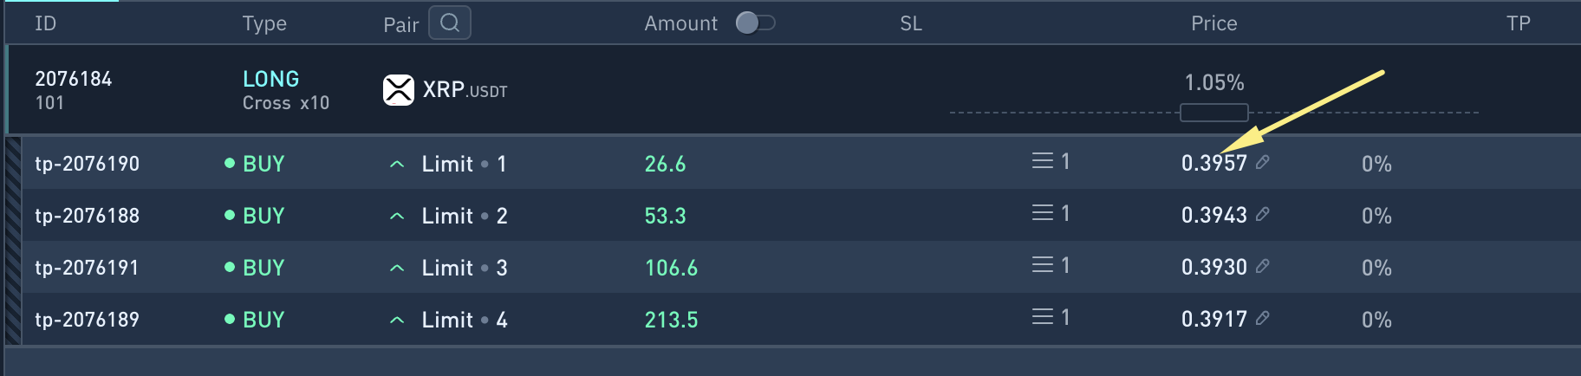Collapse Limit 2 order chevron
Viewport: 1581px width, 376px height.
[397, 216]
